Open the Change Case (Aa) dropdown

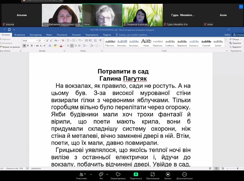coord(56,40)
